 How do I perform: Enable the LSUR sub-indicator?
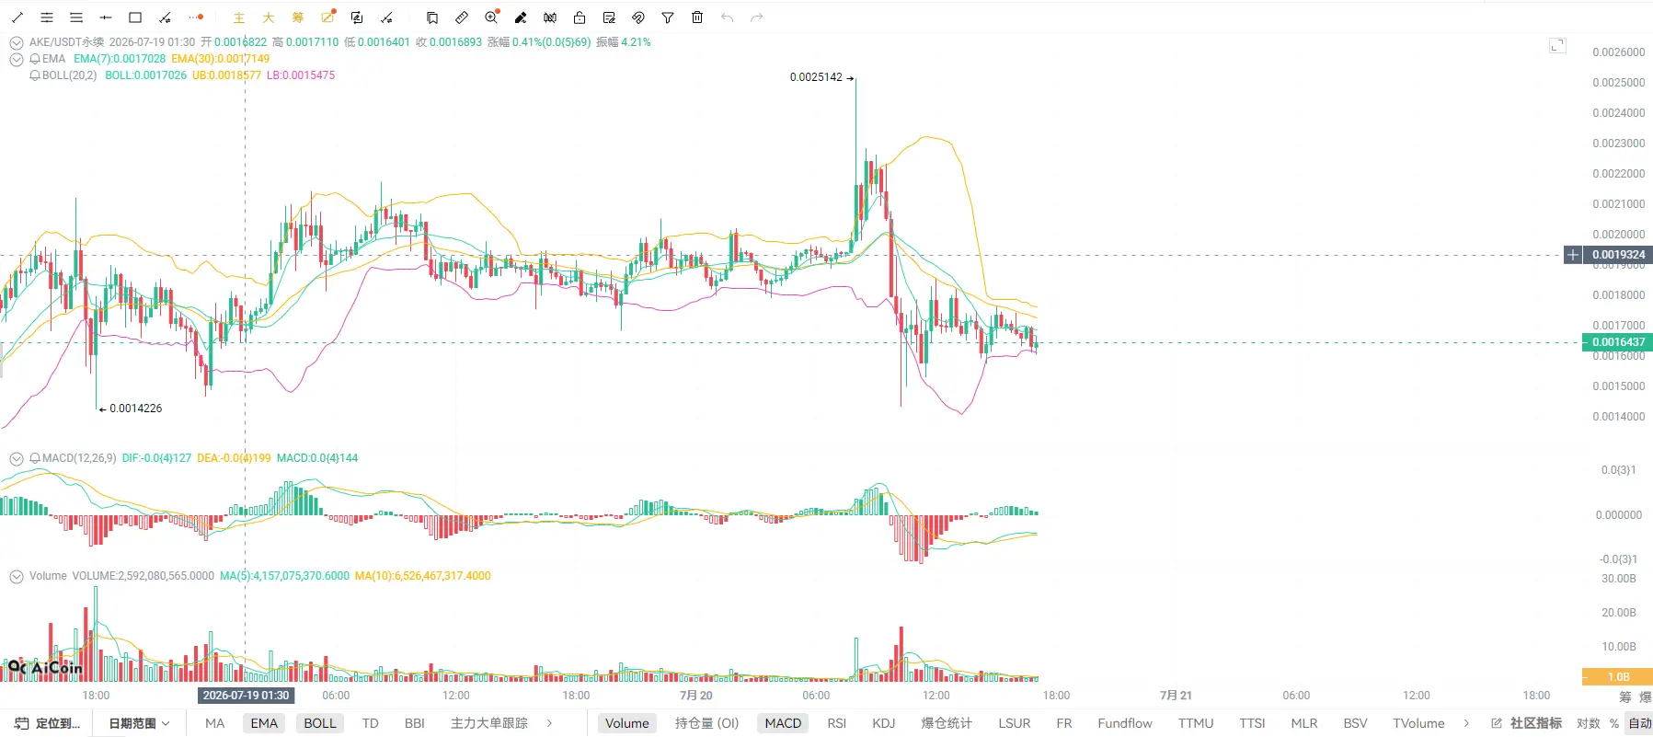(x=1015, y=723)
